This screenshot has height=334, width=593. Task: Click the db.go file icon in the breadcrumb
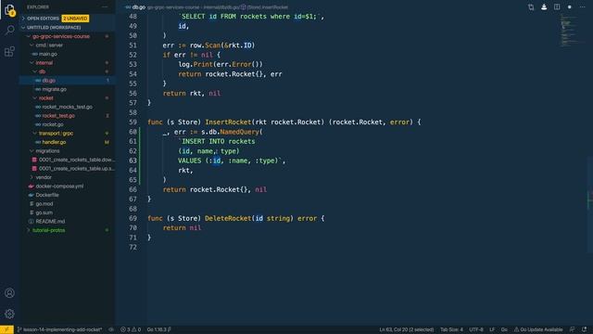[129, 7]
